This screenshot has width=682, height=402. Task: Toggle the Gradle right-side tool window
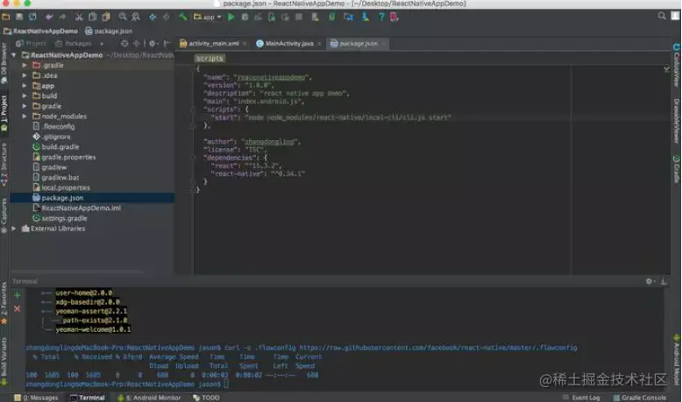click(677, 169)
